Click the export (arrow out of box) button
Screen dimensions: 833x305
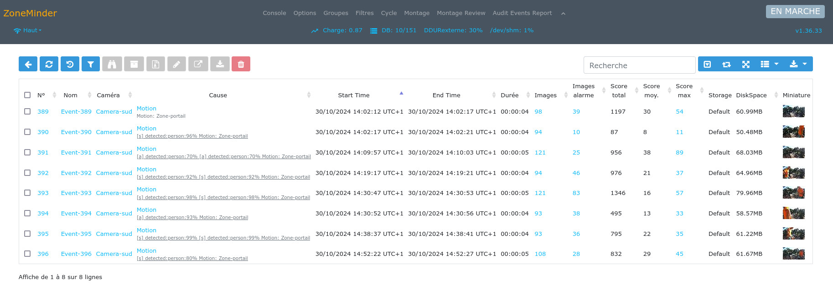198,64
